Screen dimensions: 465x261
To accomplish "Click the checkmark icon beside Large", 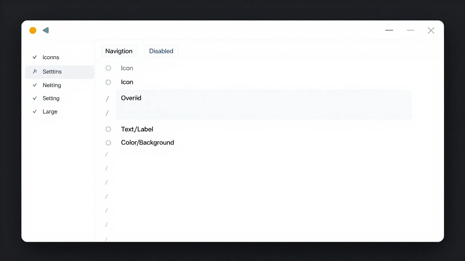I will click(x=35, y=112).
